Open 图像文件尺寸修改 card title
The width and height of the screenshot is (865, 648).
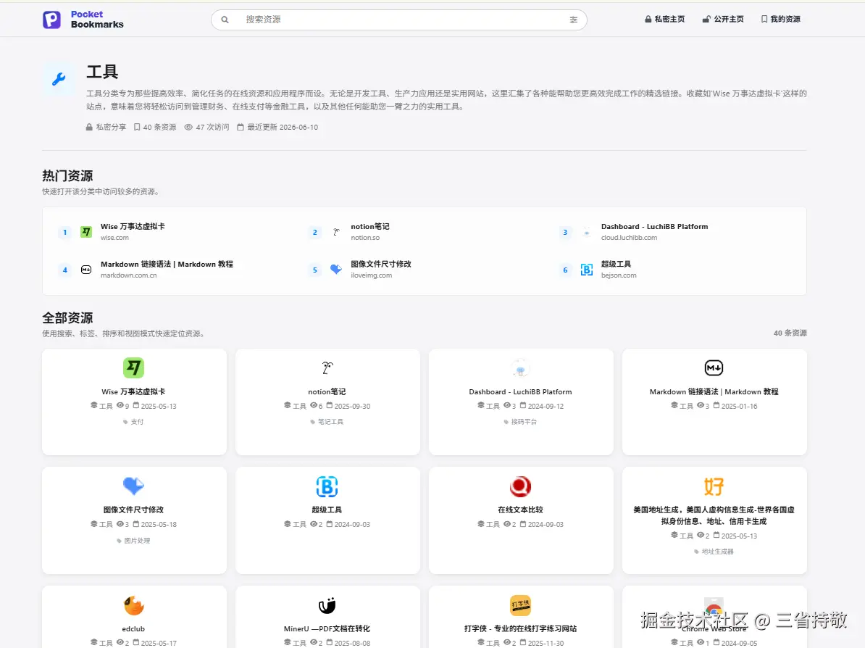(133, 510)
